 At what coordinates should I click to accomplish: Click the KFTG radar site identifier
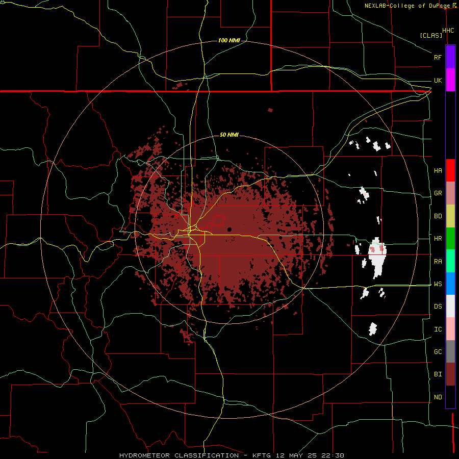[x=262, y=455]
